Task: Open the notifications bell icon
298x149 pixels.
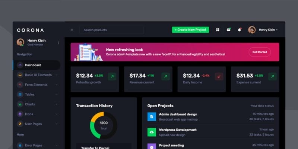Action: click(240, 30)
